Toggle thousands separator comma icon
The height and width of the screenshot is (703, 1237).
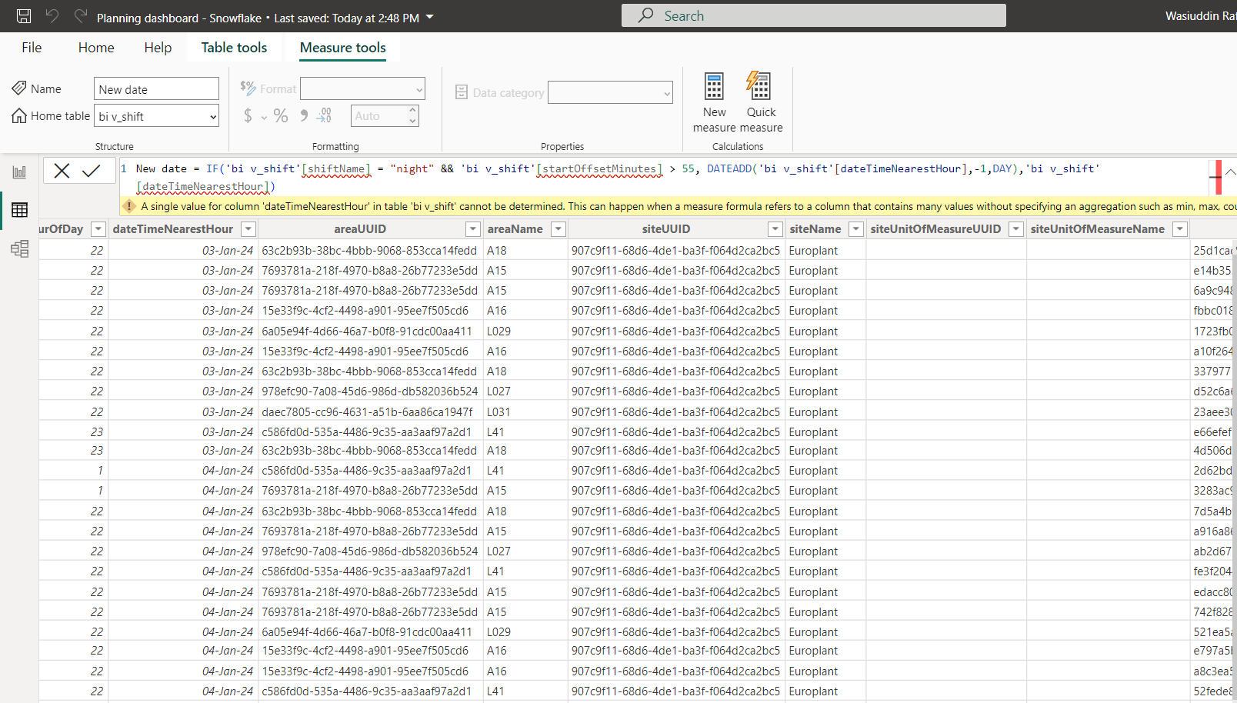coord(304,115)
